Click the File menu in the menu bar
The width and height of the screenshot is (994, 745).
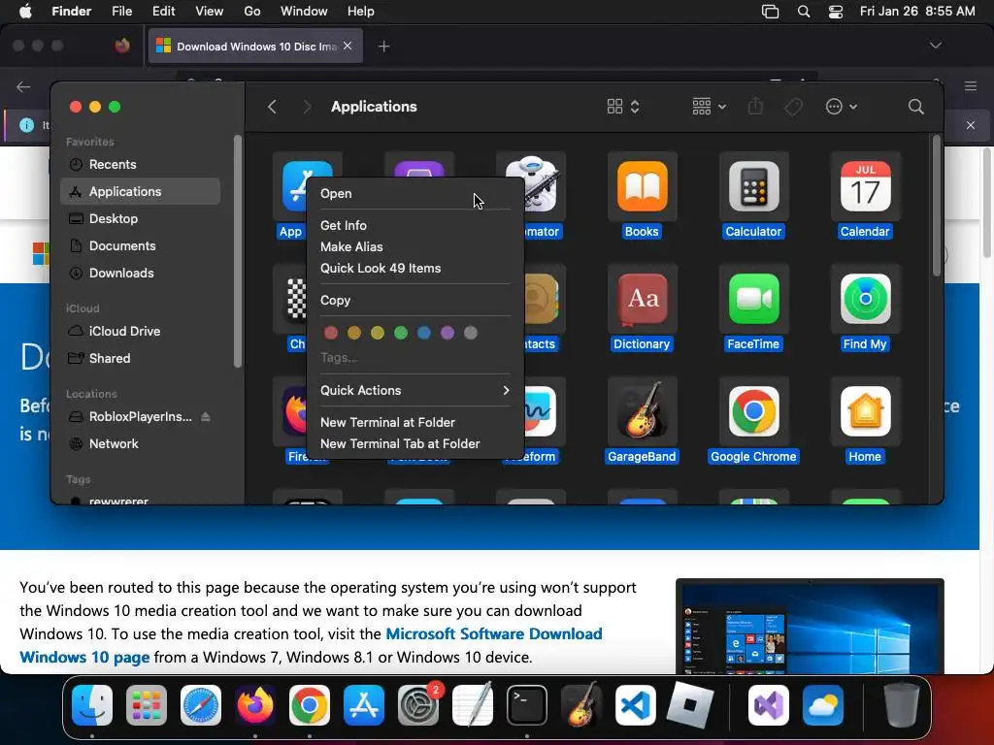click(x=121, y=12)
